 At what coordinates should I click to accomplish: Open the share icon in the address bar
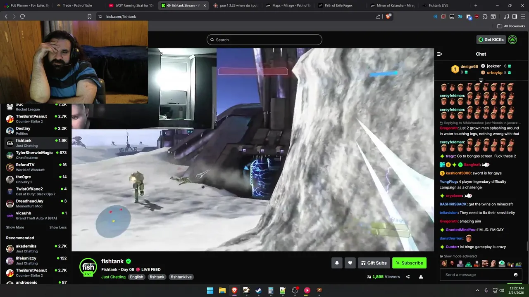pyautogui.click(x=378, y=16)
